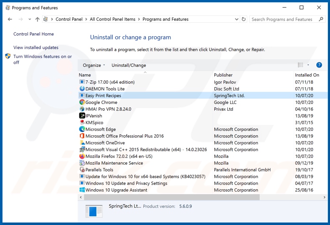
Task: Open the recent locations dropdown arrow
Action: click(x=30, y=19)
